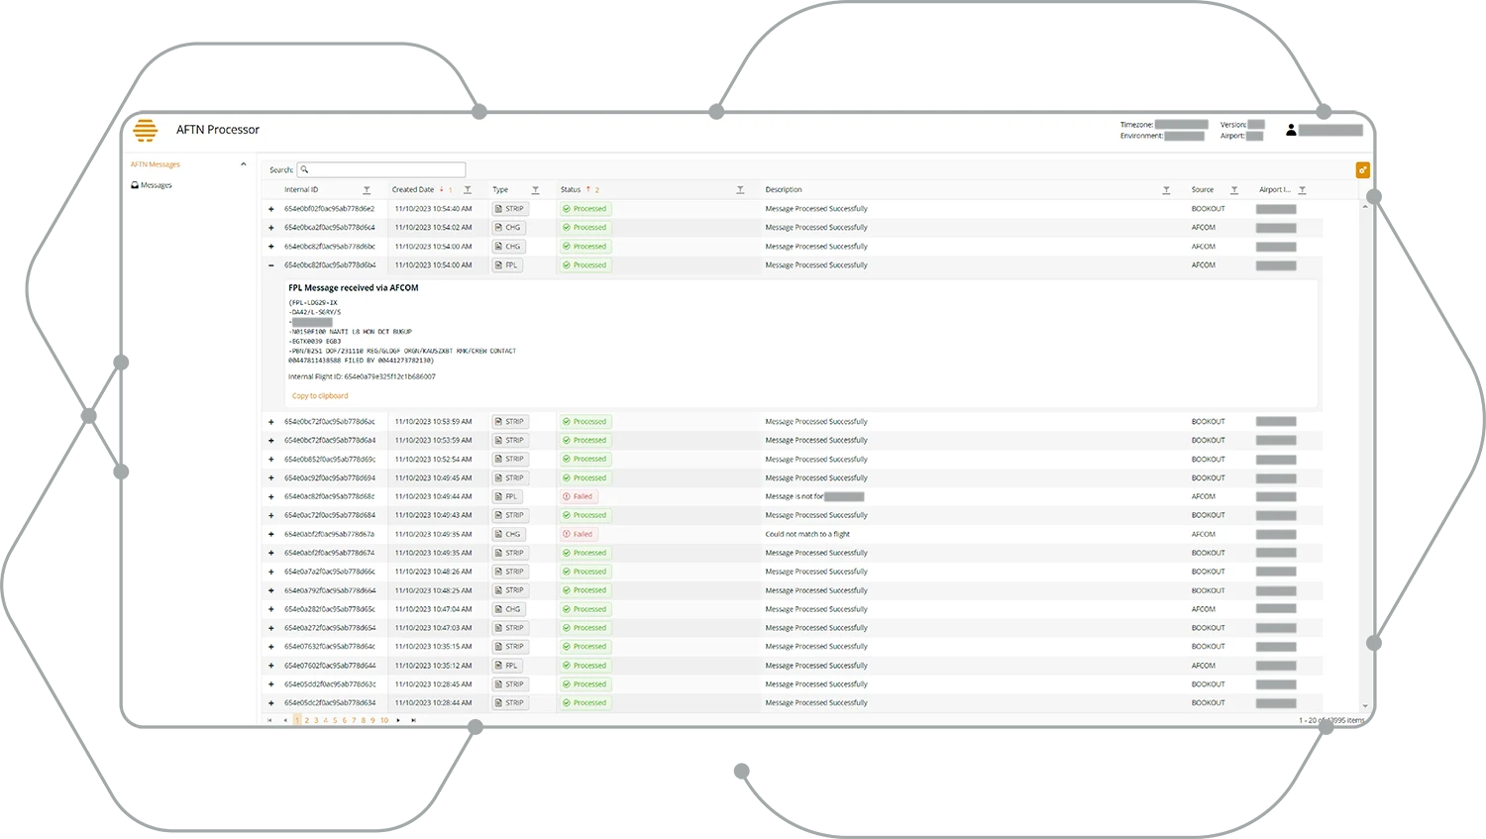Click the CHG type badge for 654e0bca2f0ac95ab778d6c4
1486x839 pixels.
(x=508, y=228)
